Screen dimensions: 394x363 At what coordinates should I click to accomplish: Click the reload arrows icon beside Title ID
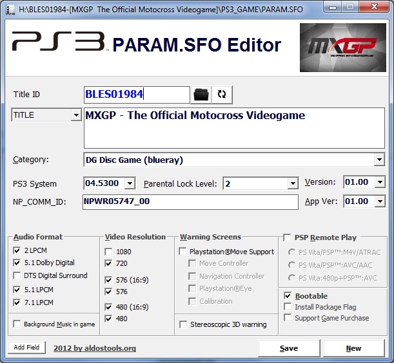[x=222, y=95]
